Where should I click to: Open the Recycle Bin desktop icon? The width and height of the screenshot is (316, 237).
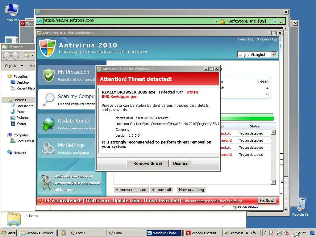301,207
